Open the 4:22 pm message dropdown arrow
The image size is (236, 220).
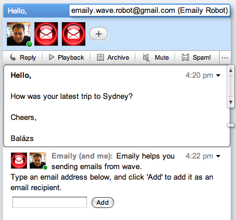click(218, 156)
